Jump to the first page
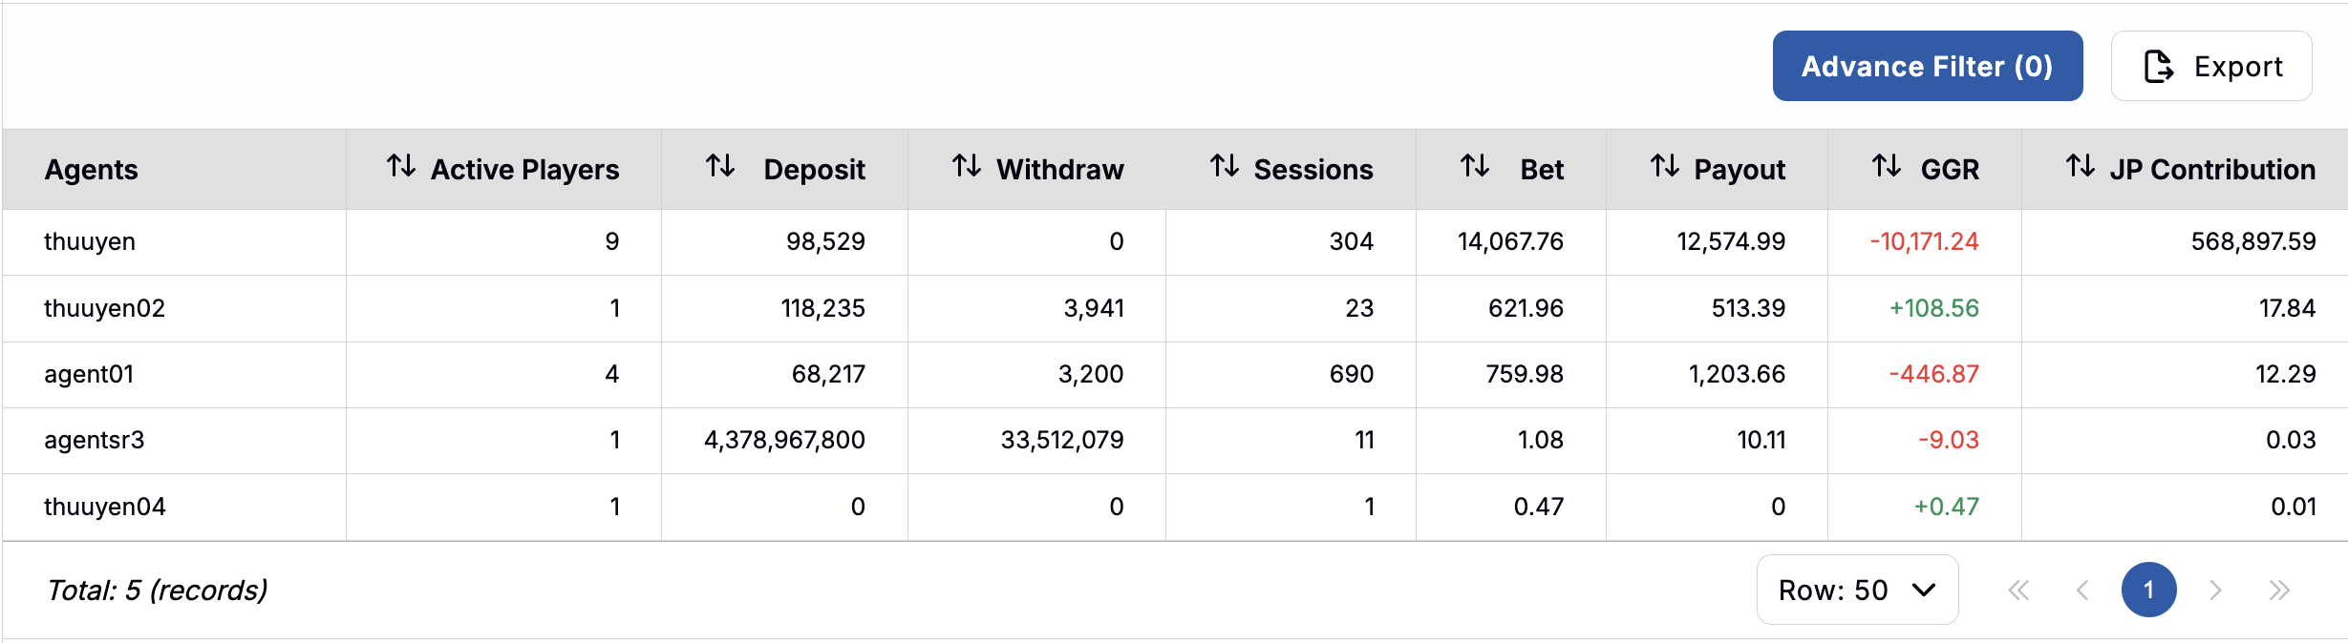Image resolution: width=2348 pixels, height=643 pixels. (2019, 590)
